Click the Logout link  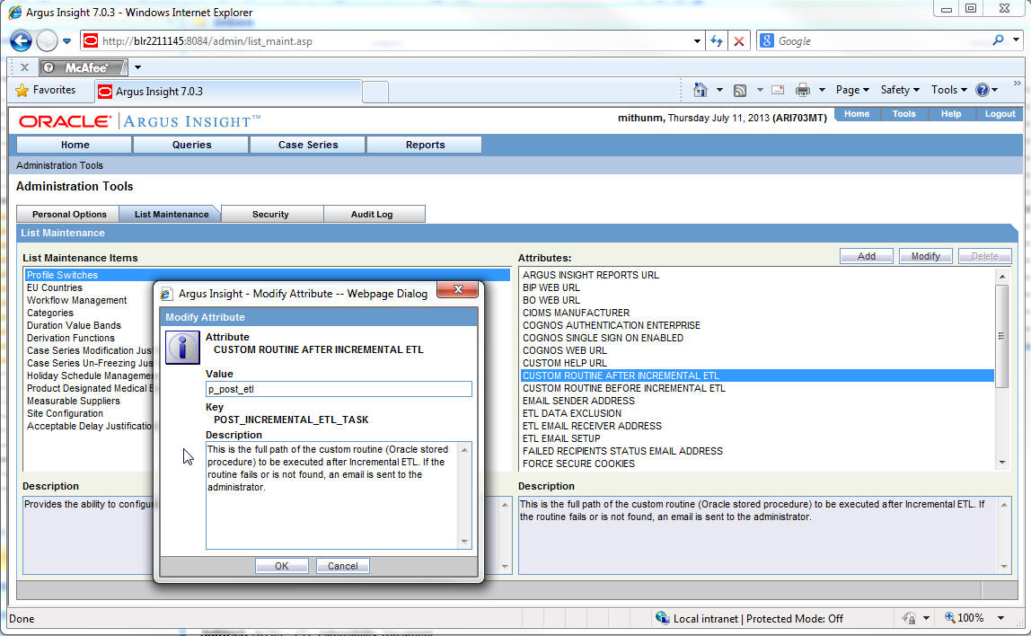(x=1000, y=114)
